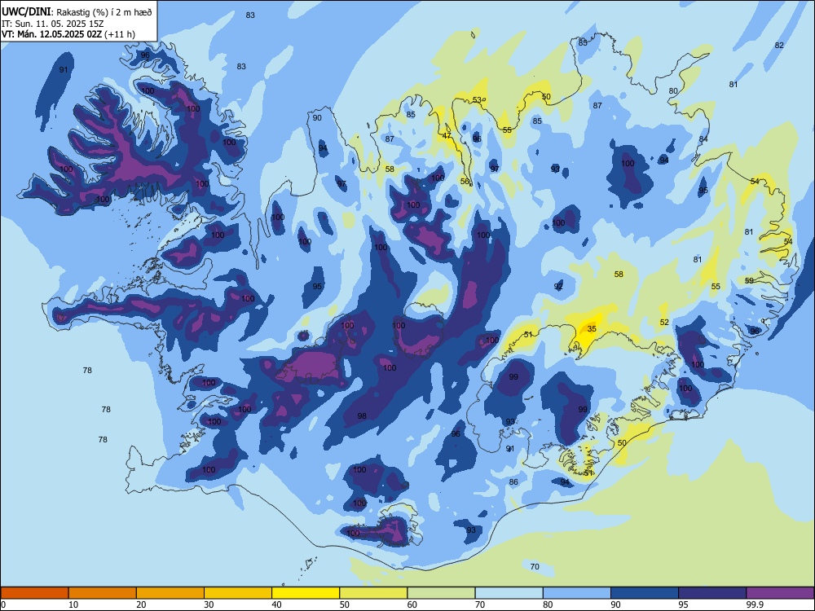Pick the purple legend swatch above 99.9

point(780,593)
